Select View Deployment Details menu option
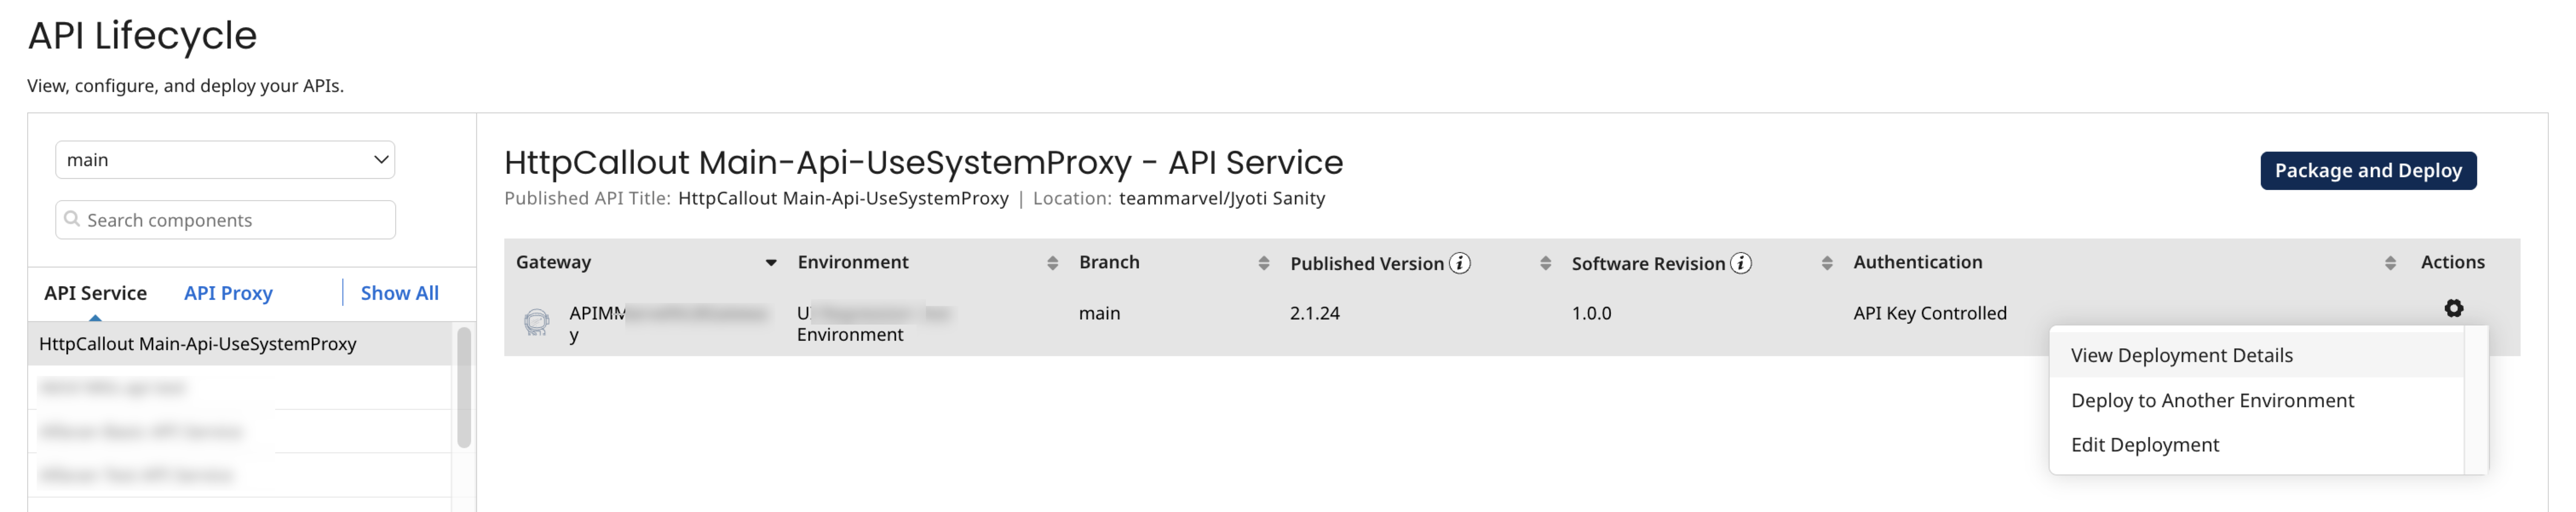 (x=2181, y=355)
